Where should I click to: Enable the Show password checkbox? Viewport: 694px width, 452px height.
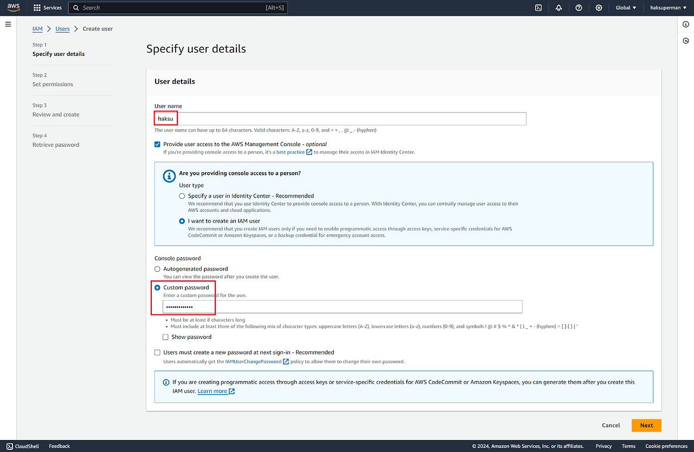point(166,337)
